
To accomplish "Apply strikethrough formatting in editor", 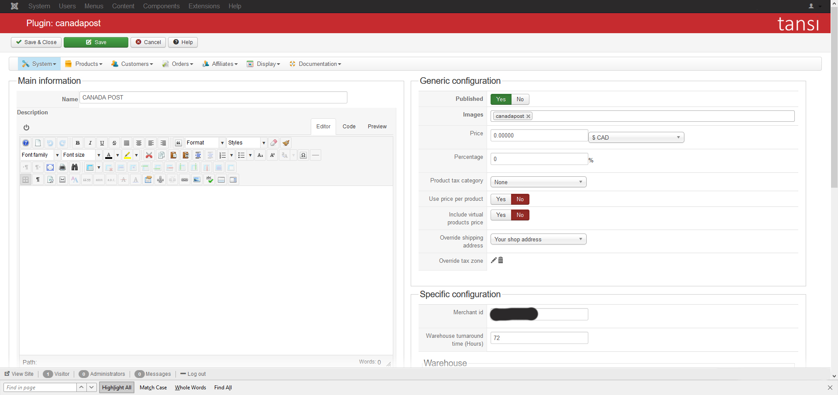I will (114, 143).
